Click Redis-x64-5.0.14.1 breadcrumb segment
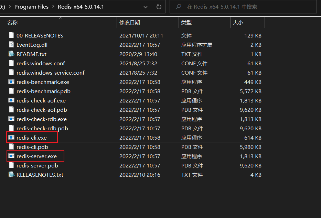The width and height of the screenshot is (321, 218). pos(81,7)
